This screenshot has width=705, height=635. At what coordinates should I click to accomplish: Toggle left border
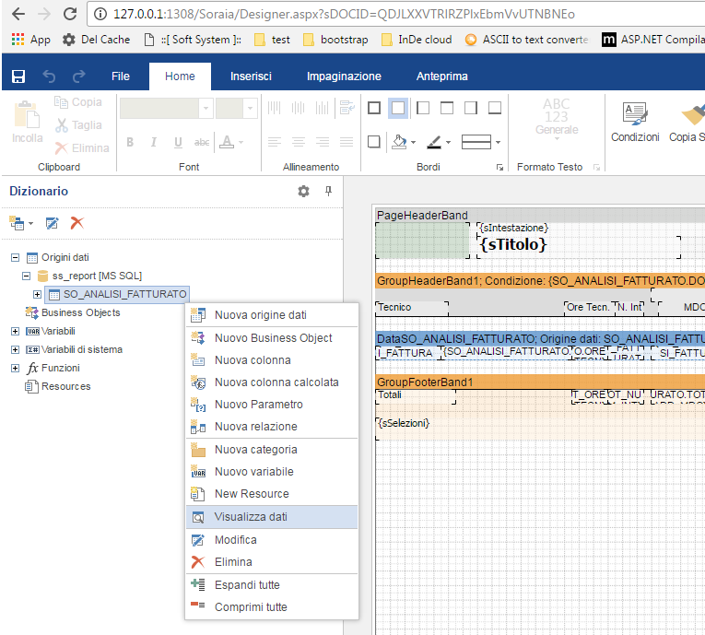point(423,108)
